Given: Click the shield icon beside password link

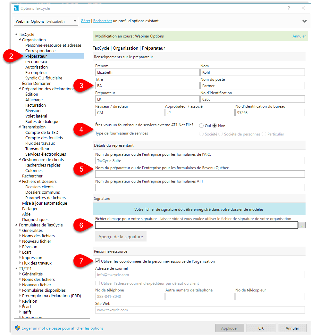Looking at the screenshot, I should (x=18, y=328).
